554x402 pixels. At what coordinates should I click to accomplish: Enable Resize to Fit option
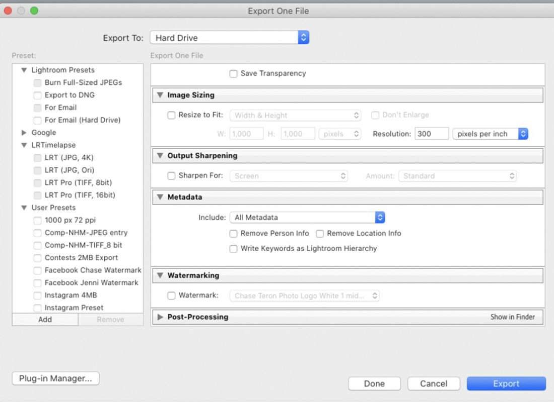coord(172,115)
